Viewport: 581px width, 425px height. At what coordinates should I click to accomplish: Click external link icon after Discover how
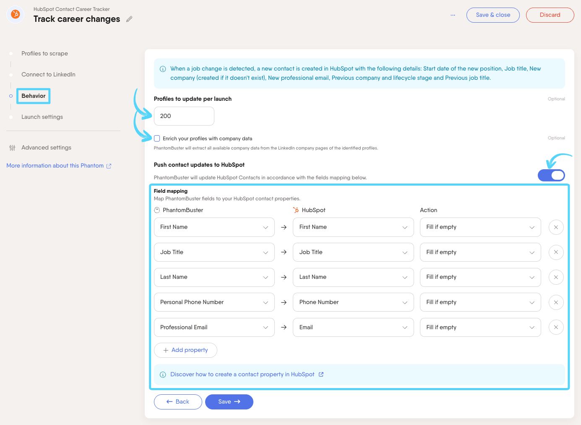321,375
